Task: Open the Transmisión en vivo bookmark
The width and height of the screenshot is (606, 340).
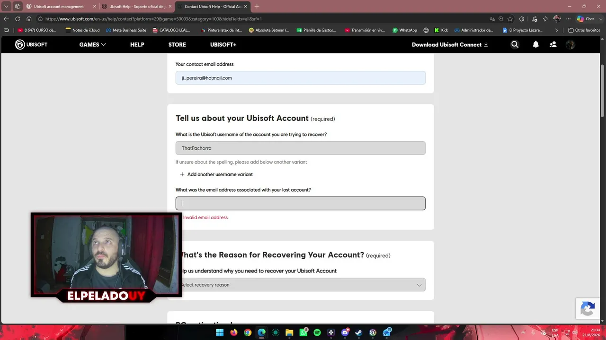Action: pos(365,30)
